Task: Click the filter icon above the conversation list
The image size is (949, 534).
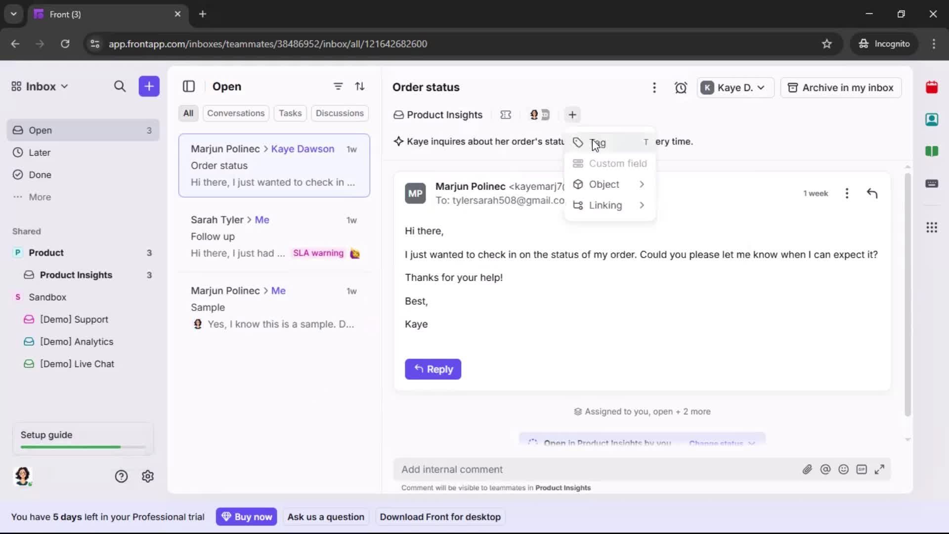Action: pos(338,87)
